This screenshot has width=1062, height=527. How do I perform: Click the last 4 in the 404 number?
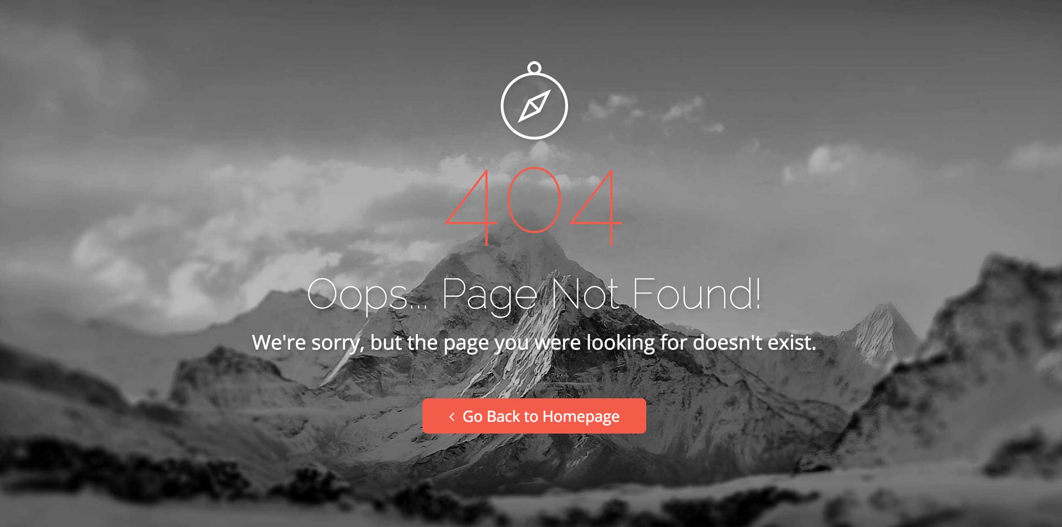pos(596,207)
